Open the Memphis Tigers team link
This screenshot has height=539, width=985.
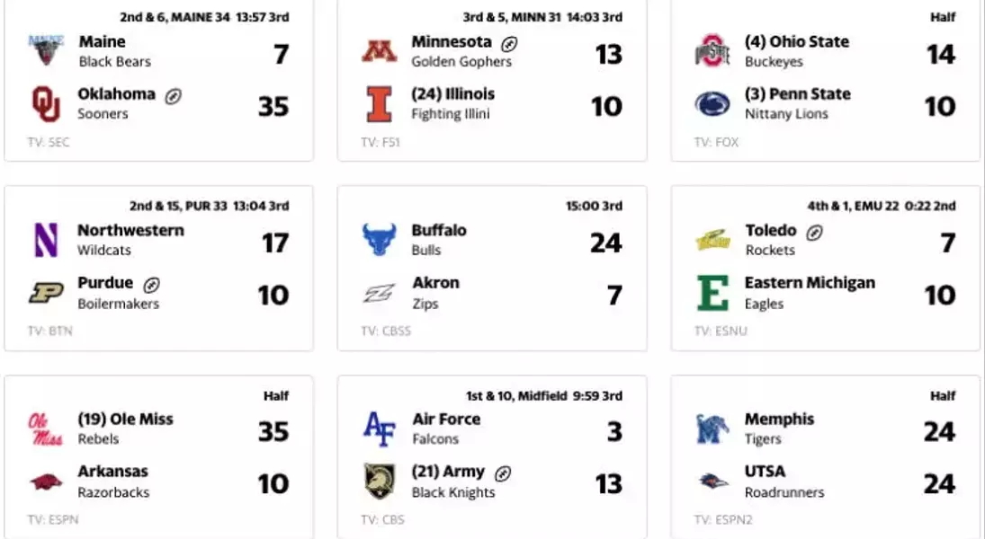[779, 429]
